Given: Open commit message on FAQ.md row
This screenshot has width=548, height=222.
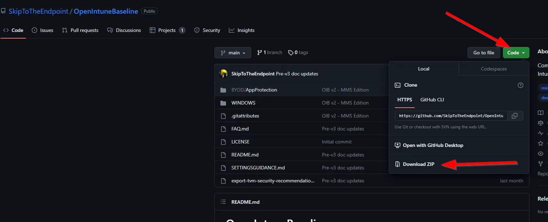Looking at the screenshot, I should click(343, 129).
